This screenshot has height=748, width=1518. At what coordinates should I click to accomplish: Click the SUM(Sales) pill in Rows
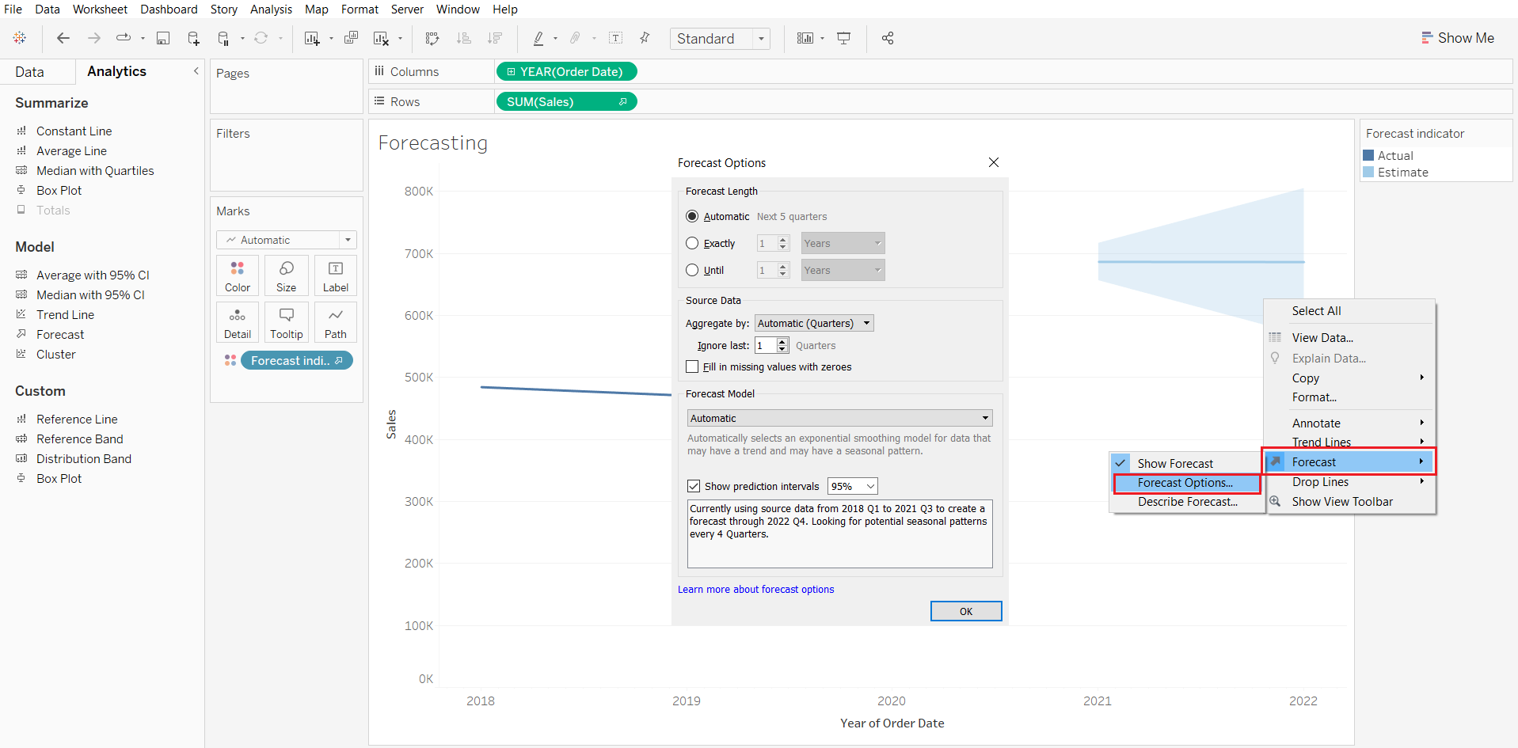tap(566, 101)
